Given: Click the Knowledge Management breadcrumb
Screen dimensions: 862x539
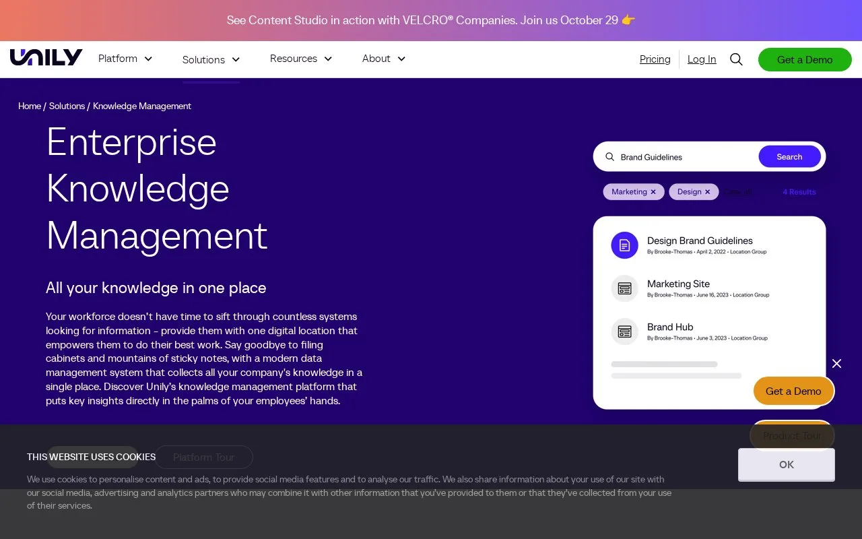Looking at the screenshot, I should coord(142,106).
